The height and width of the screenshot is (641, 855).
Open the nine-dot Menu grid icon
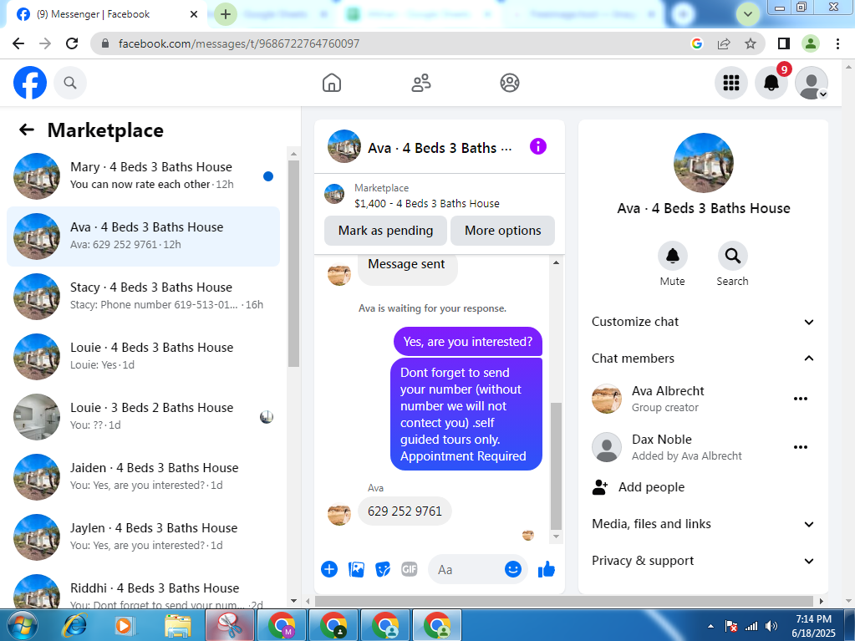[x=731, y=83]
